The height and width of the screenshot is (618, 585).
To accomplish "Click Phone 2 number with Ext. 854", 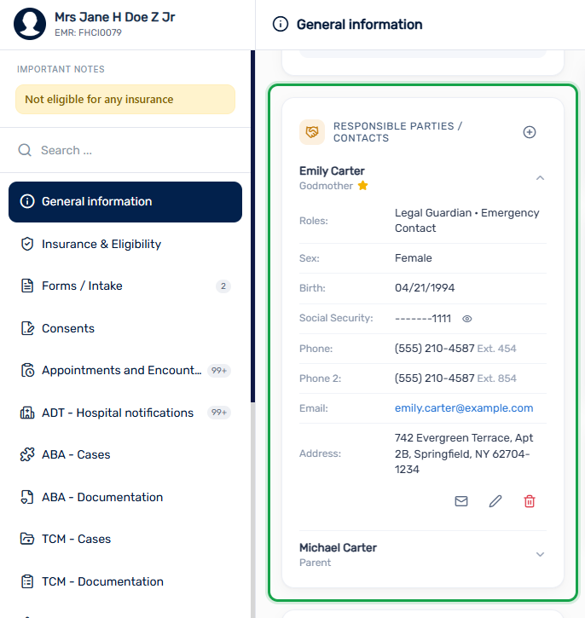I will pos(455,378).
